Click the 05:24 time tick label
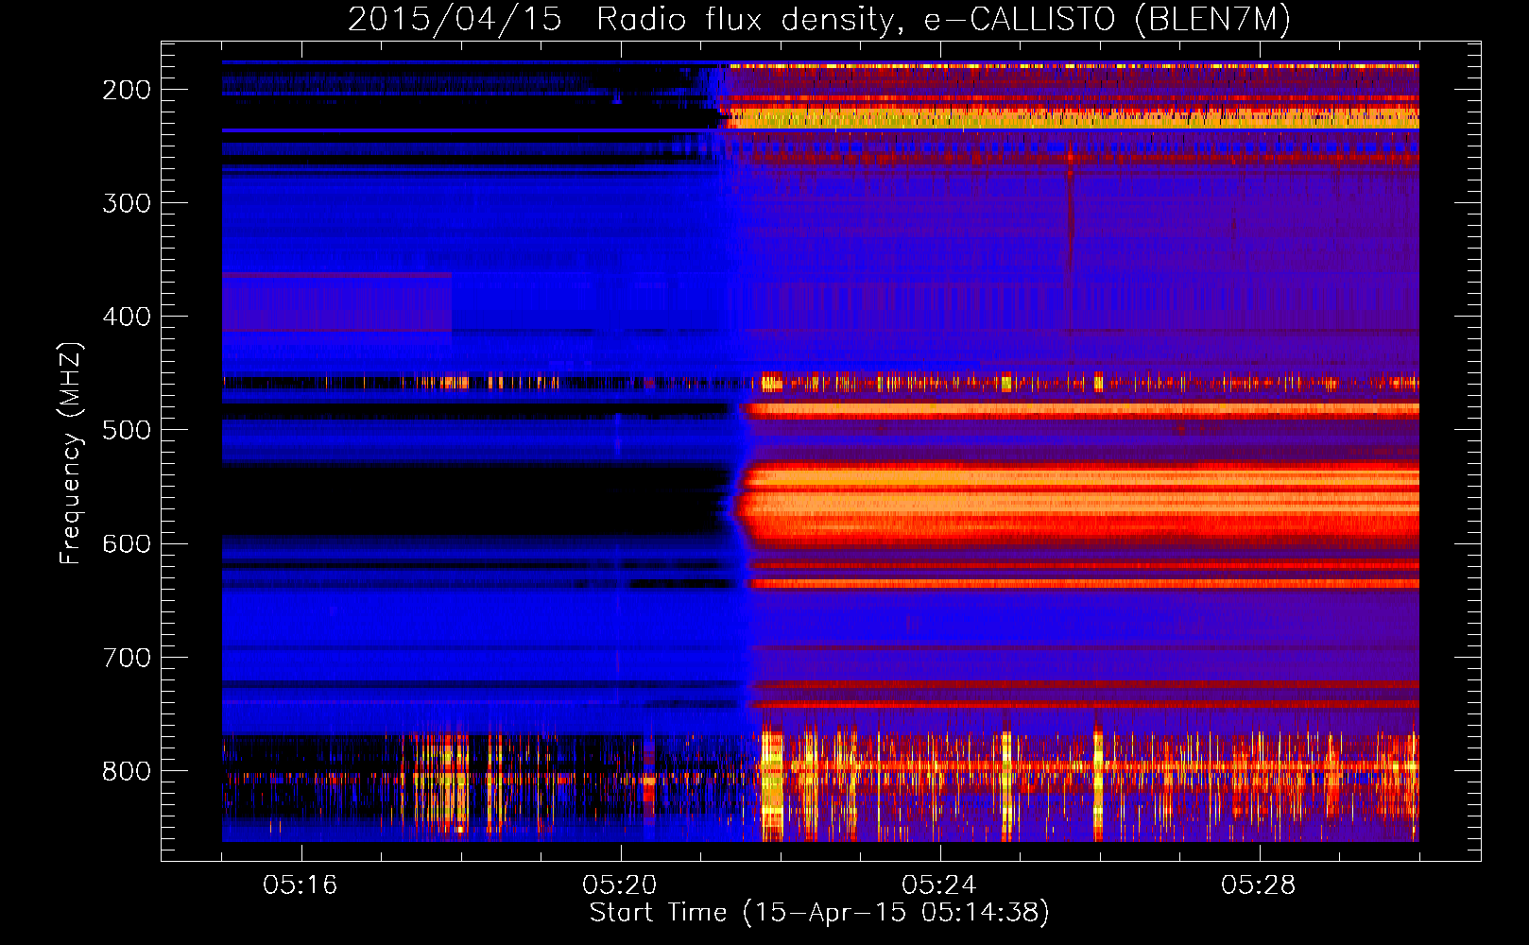The image size is (1529, 945). click(939, 885)
